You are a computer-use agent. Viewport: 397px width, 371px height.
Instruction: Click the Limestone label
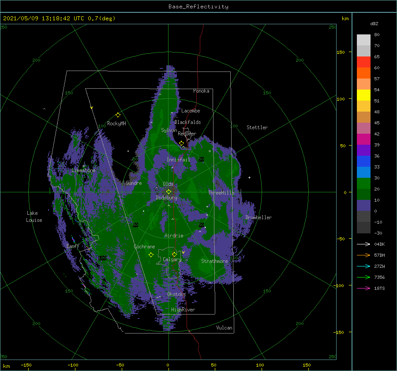(x=83, y=170)
